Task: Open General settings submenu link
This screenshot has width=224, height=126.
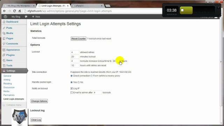Action: click(x=7, y=76)
